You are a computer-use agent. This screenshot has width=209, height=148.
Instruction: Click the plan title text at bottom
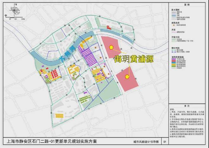(52, 141)
